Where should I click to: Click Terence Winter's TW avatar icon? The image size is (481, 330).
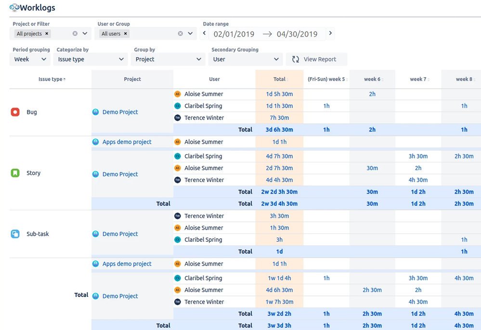178,118
